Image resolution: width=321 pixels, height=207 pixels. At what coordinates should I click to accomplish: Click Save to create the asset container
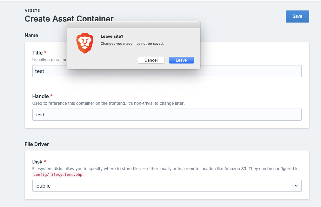[x=297, y=16]
